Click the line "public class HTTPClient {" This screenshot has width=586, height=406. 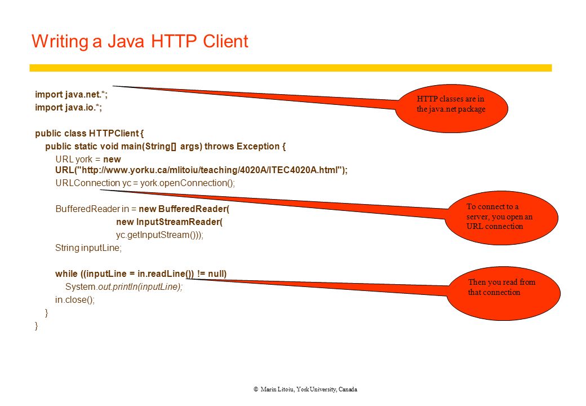pos(90,134)
